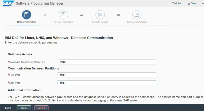Click the SAP logo

pyautogui.click(x=8, y=3)
